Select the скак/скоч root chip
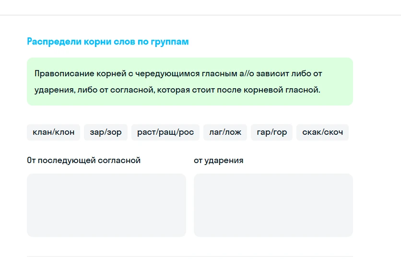Viewport: 401px width, 259px height. [322, 132]
